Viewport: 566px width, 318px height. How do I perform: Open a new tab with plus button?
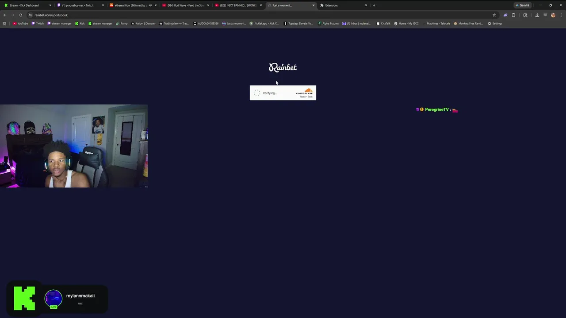click(x=374, y=5)
